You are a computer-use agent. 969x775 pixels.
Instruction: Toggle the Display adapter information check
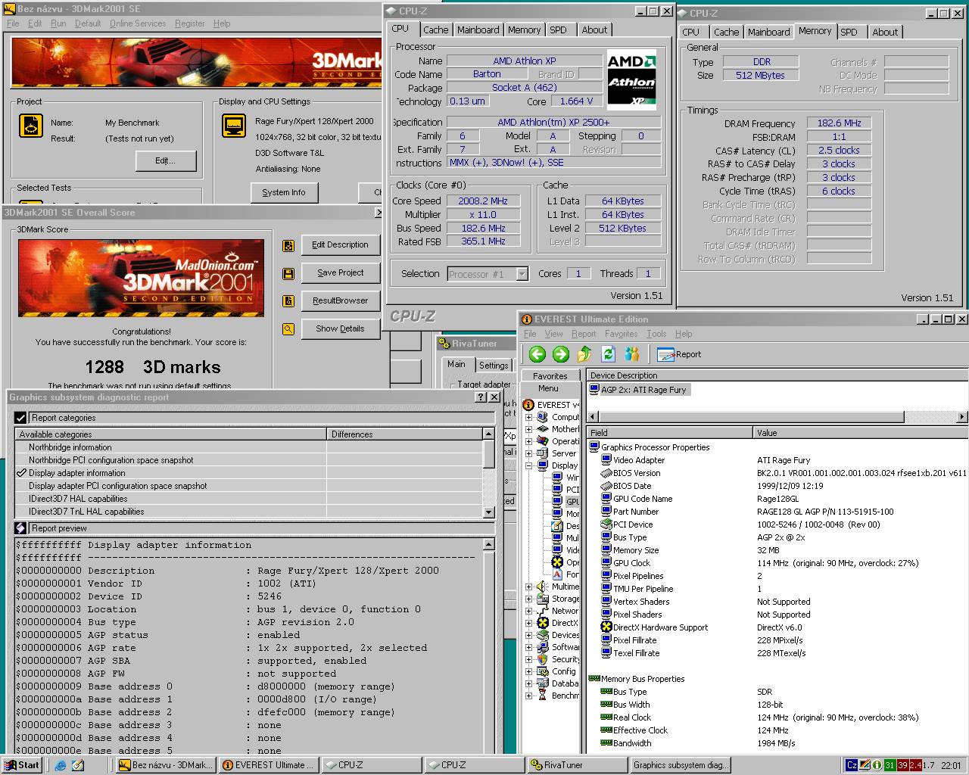pyautogui.click(x=22, y=473)
